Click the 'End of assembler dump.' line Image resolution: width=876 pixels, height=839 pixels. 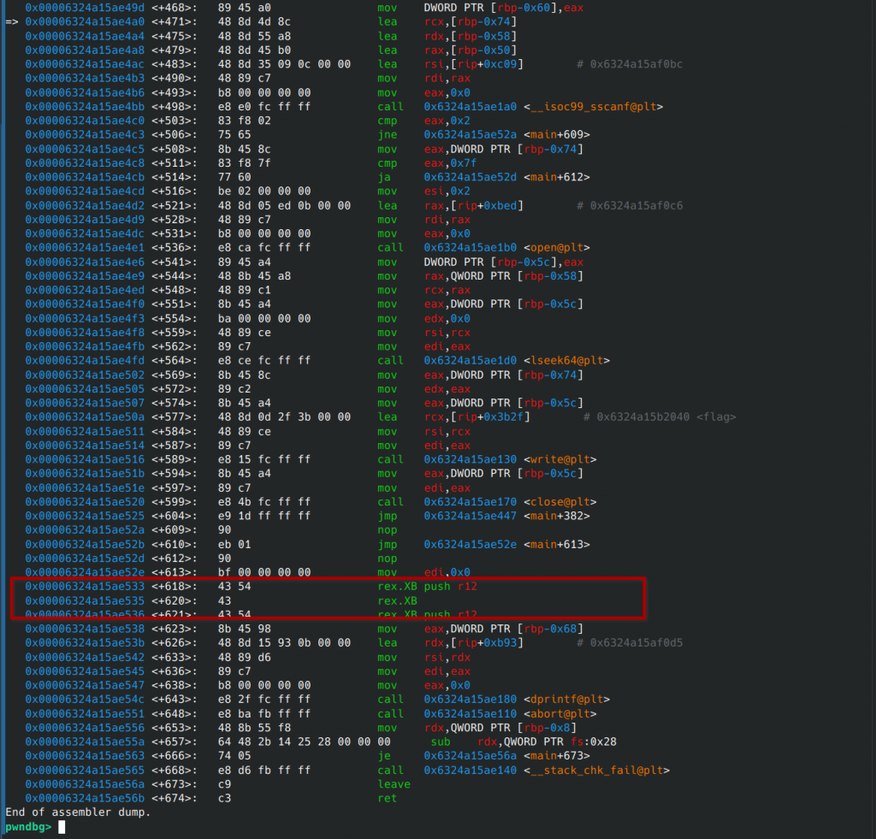point(78,812)
